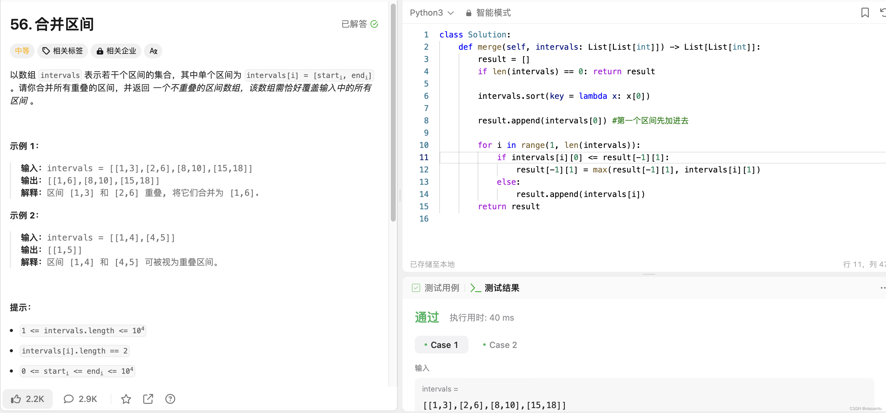Click the def merge function signature line

coord(609,47)
